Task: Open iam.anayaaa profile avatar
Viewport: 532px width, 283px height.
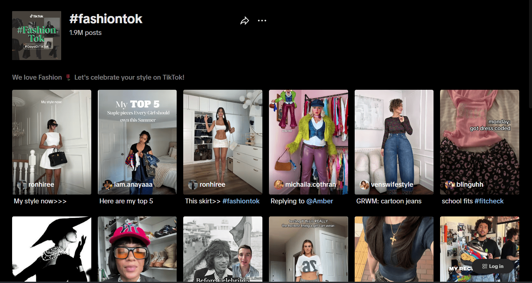Action: [108, 185]
